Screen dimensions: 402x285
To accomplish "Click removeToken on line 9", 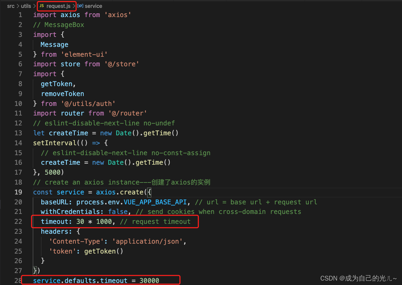I will (x=63, y=94).
